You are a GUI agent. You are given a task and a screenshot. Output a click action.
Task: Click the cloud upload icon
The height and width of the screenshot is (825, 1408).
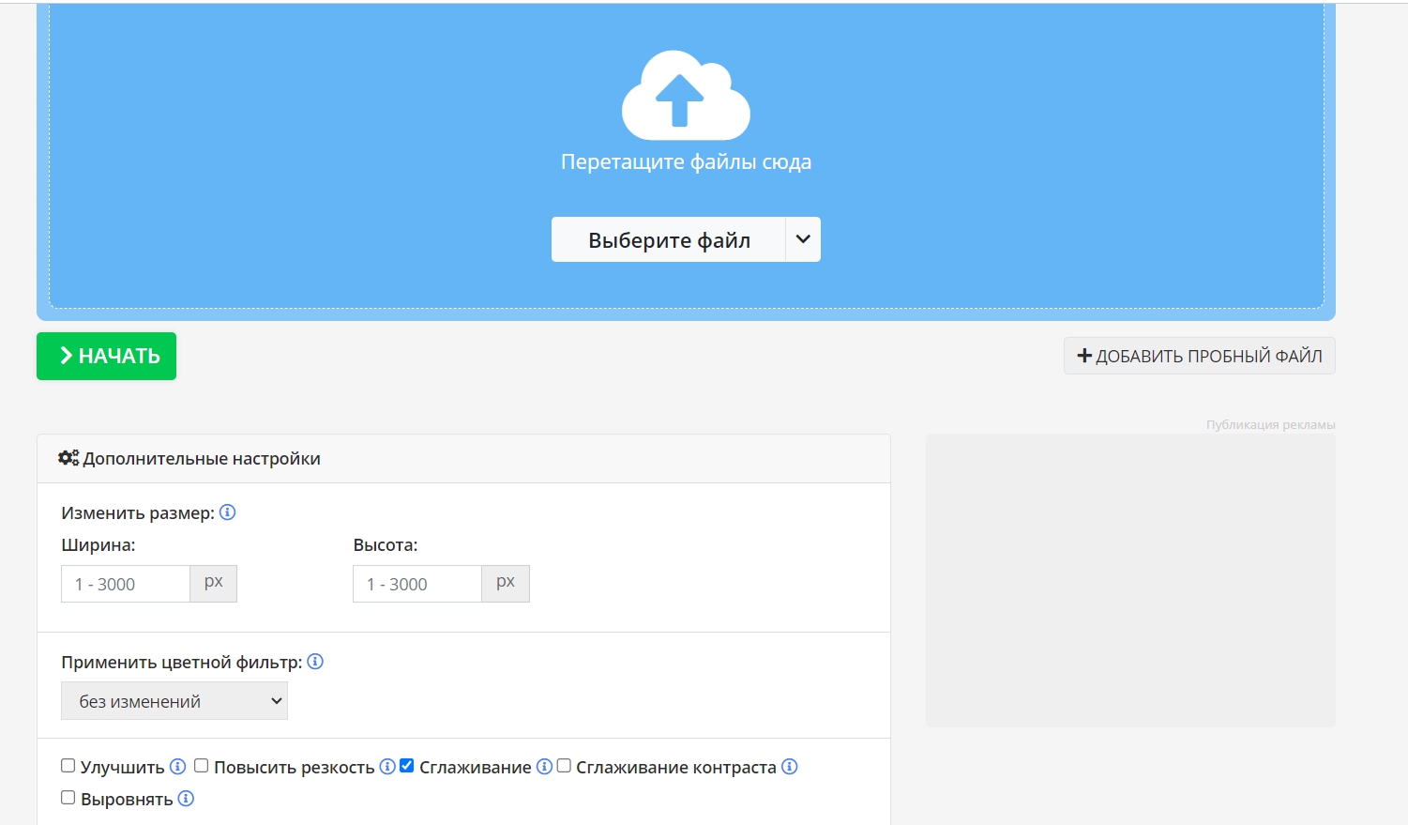click(686, 96)
